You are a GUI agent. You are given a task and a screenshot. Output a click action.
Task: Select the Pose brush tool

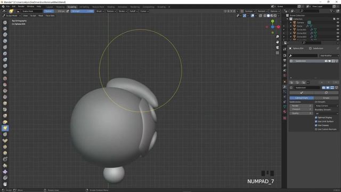5,141
